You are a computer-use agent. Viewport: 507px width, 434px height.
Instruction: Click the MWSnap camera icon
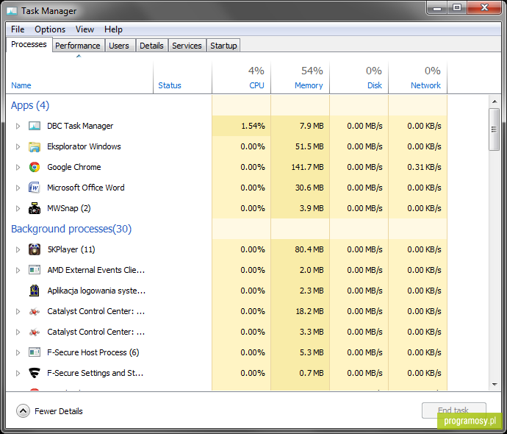point(35,208)
